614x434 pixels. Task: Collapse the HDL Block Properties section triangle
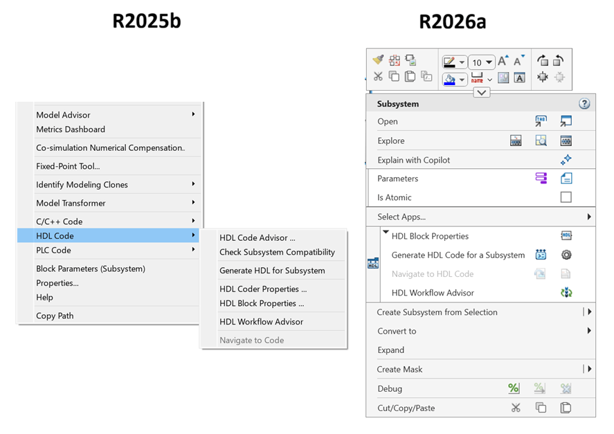(x=386, y=232)
